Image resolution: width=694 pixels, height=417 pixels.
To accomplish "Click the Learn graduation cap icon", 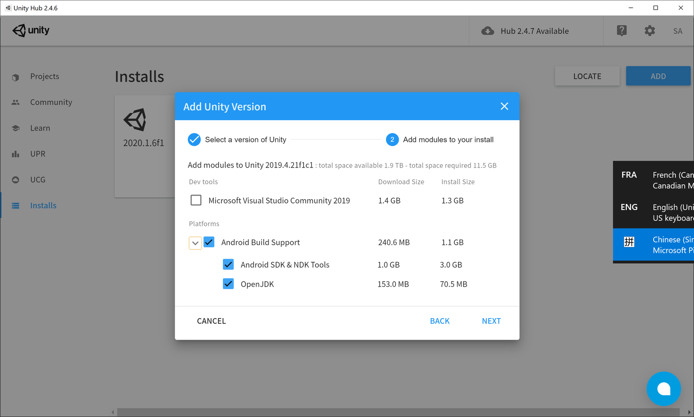I will (16, 128).
